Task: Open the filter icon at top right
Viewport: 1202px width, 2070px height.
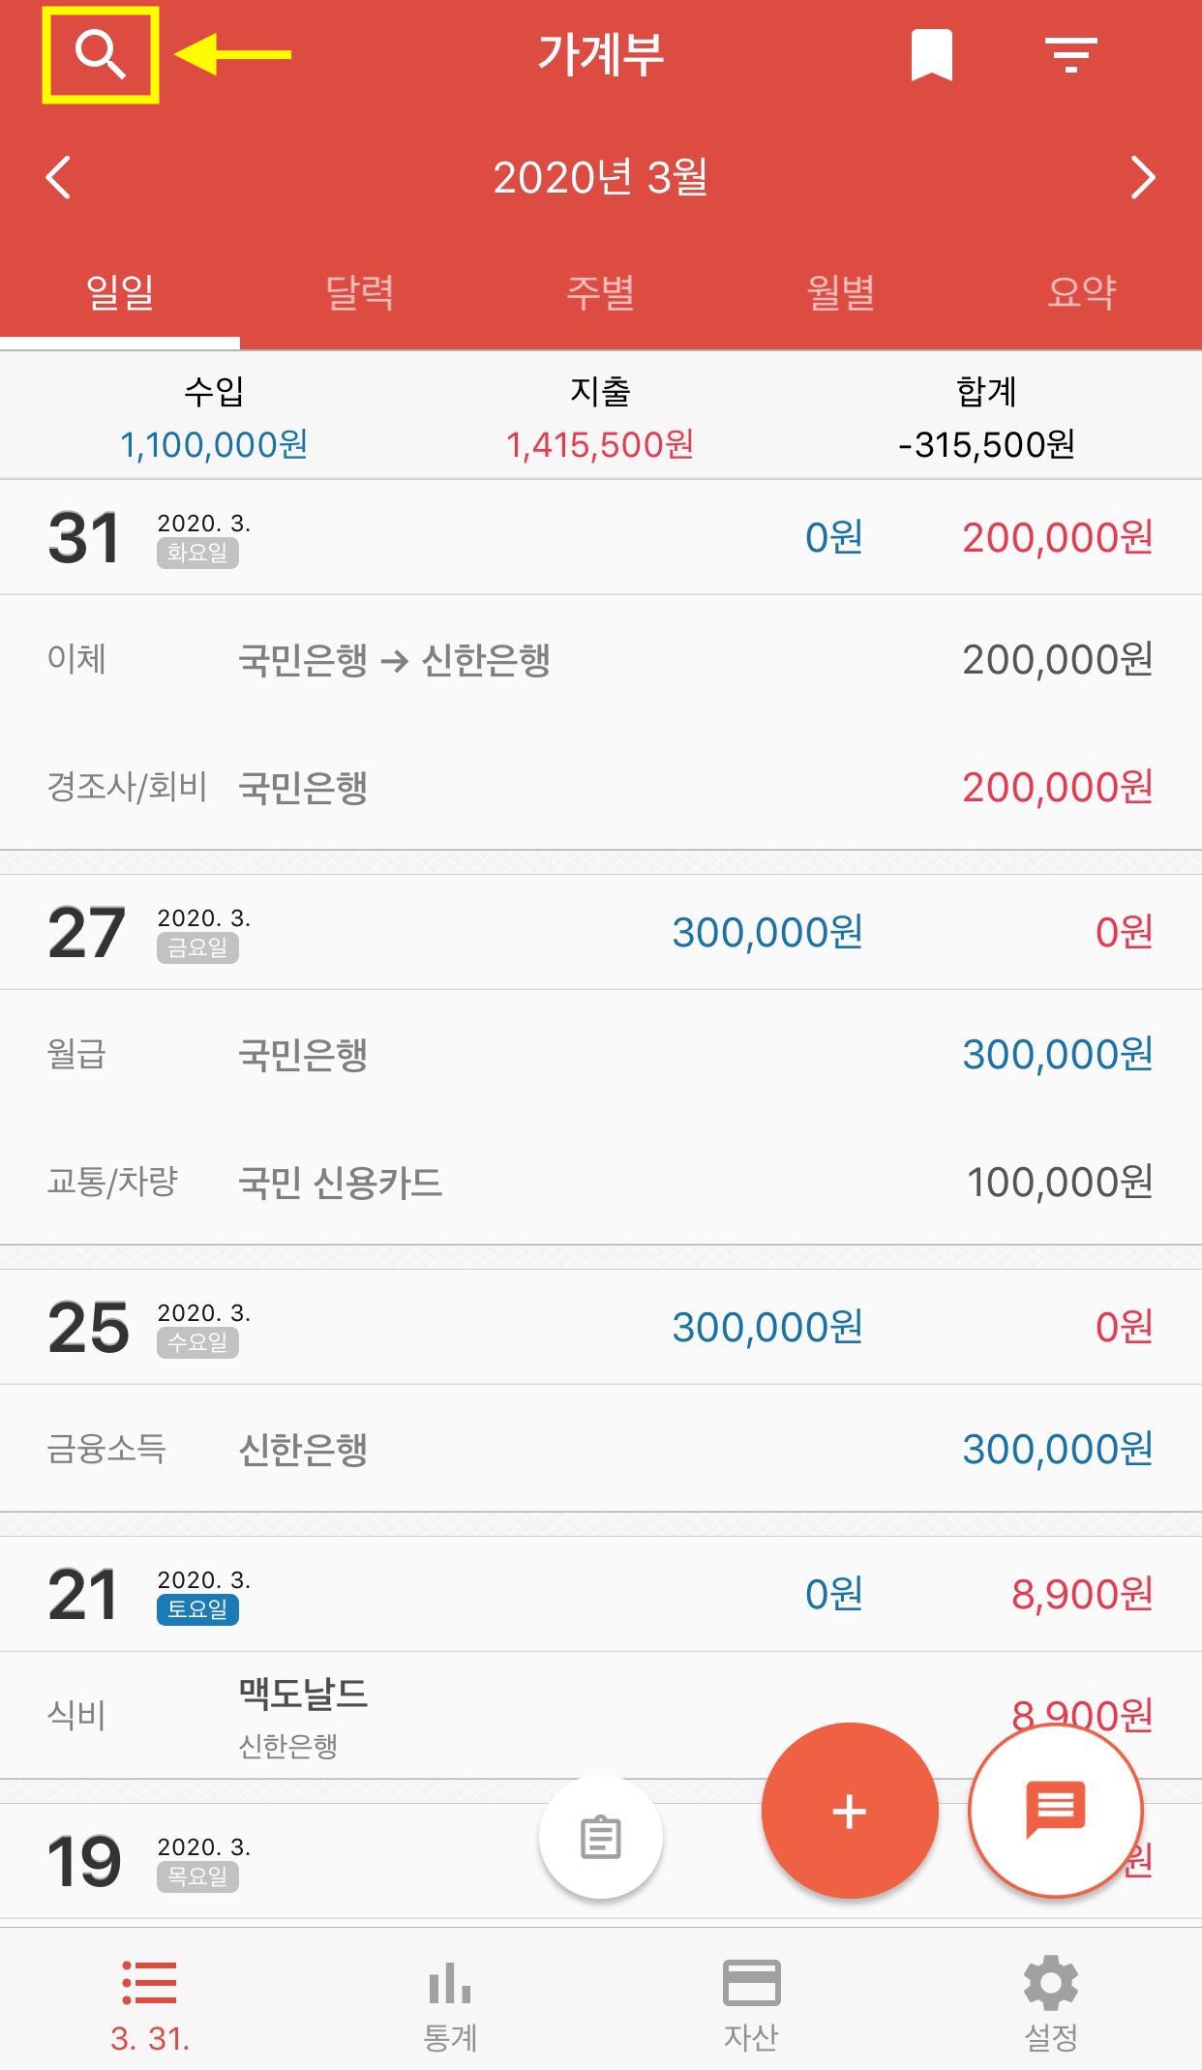Action: click(x=1070, y=55)
